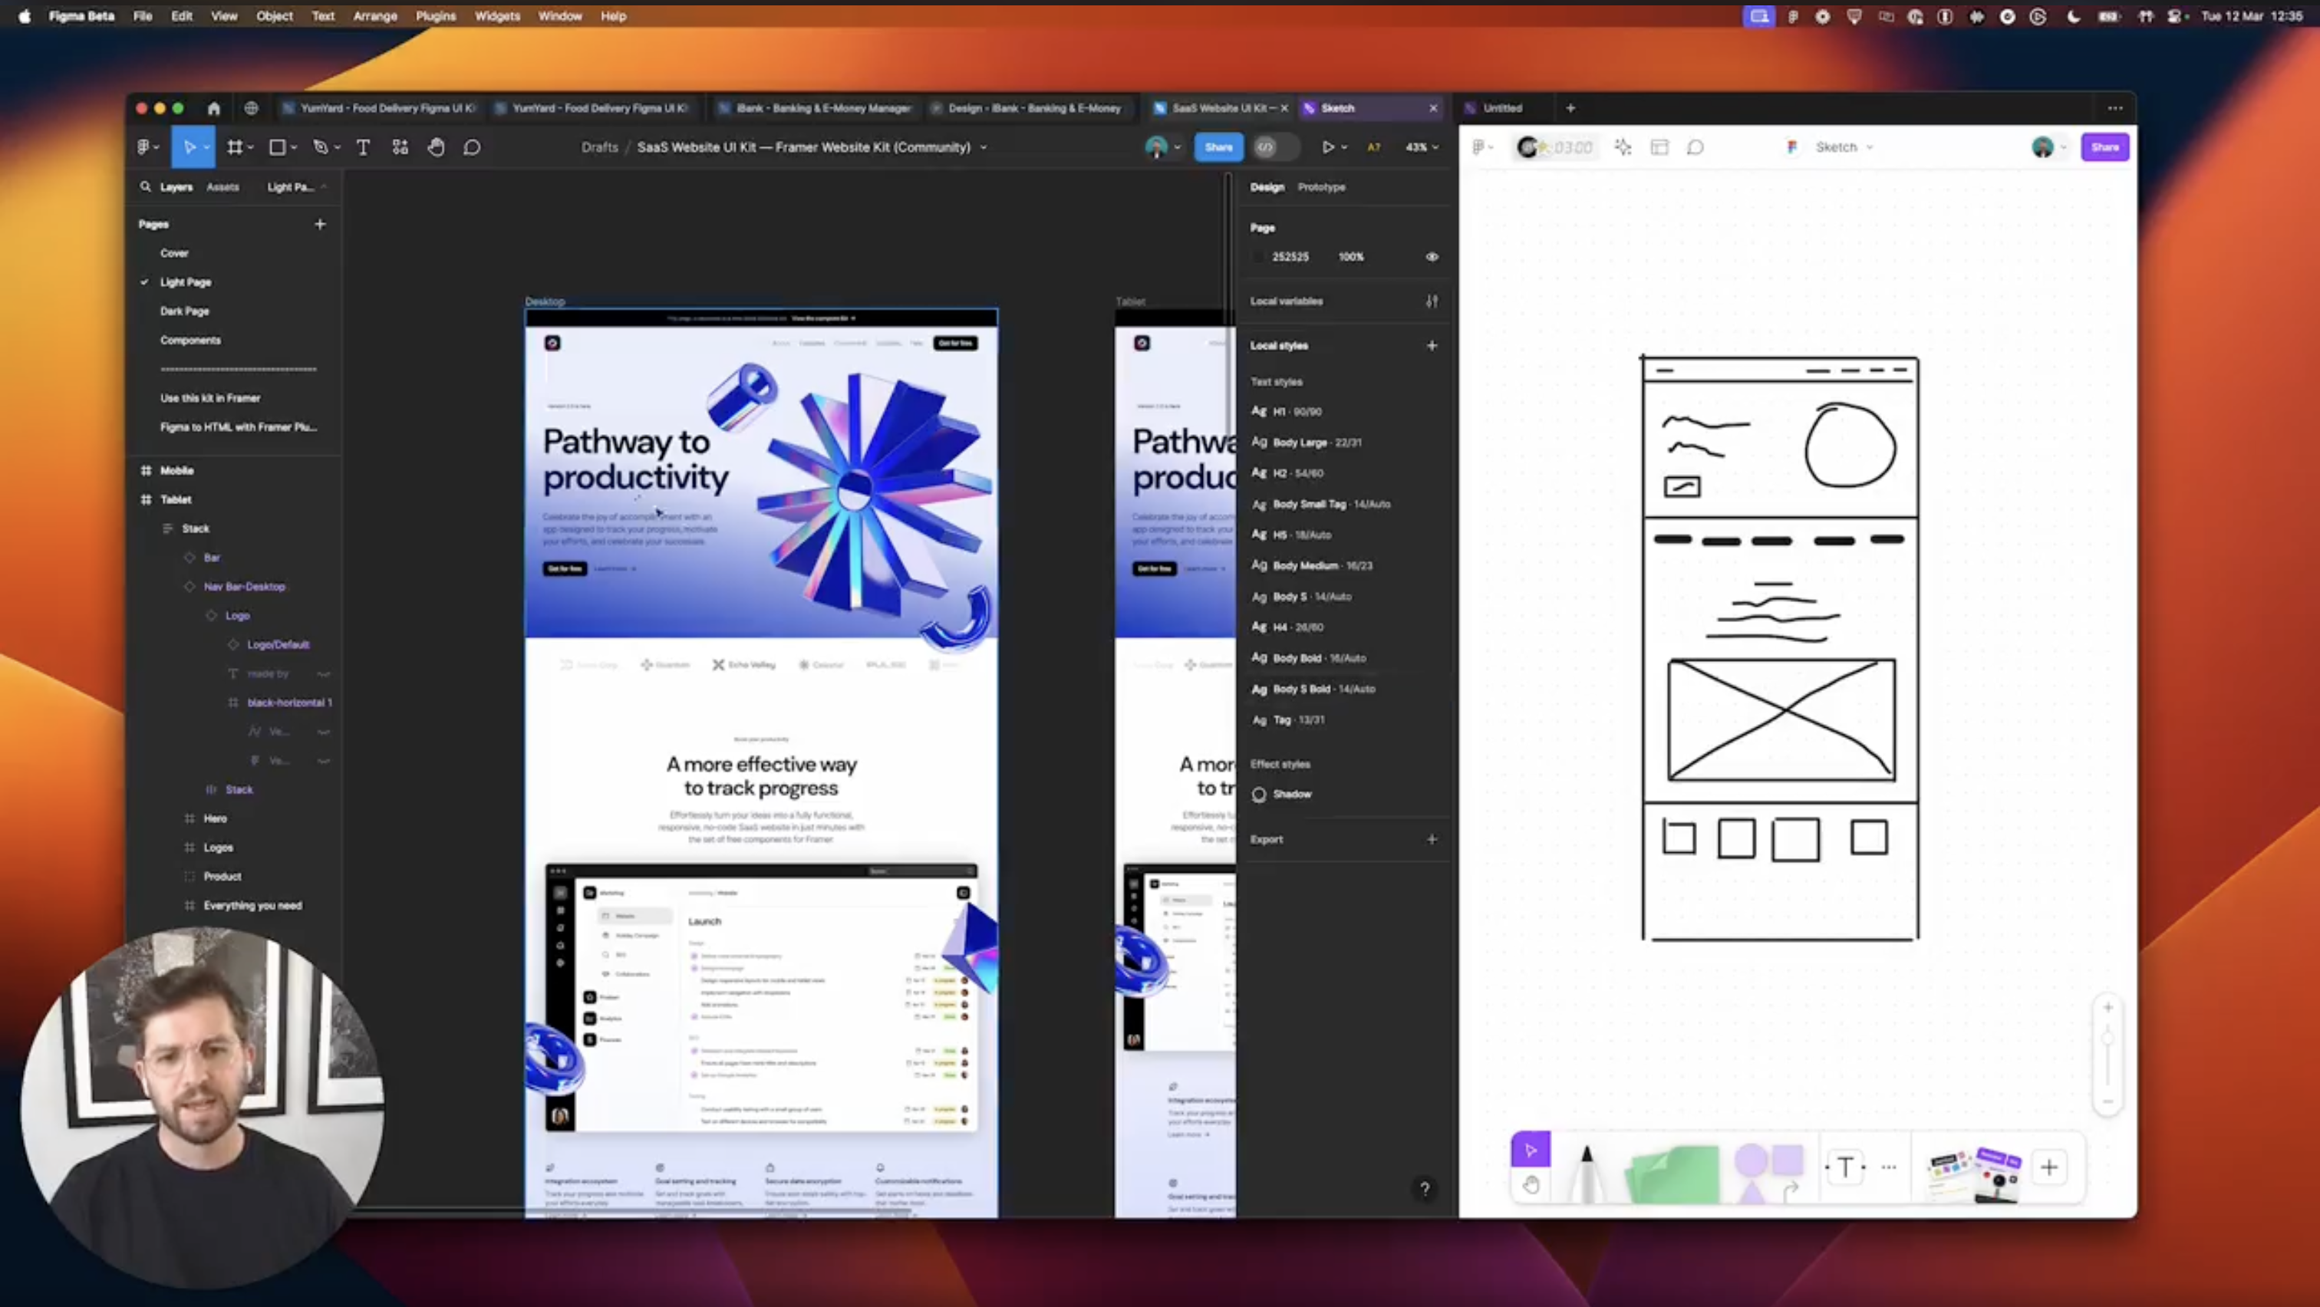Select the FigJam text tool
Screen dimensions: 2320x1307
click(x=1844, y=1167)
